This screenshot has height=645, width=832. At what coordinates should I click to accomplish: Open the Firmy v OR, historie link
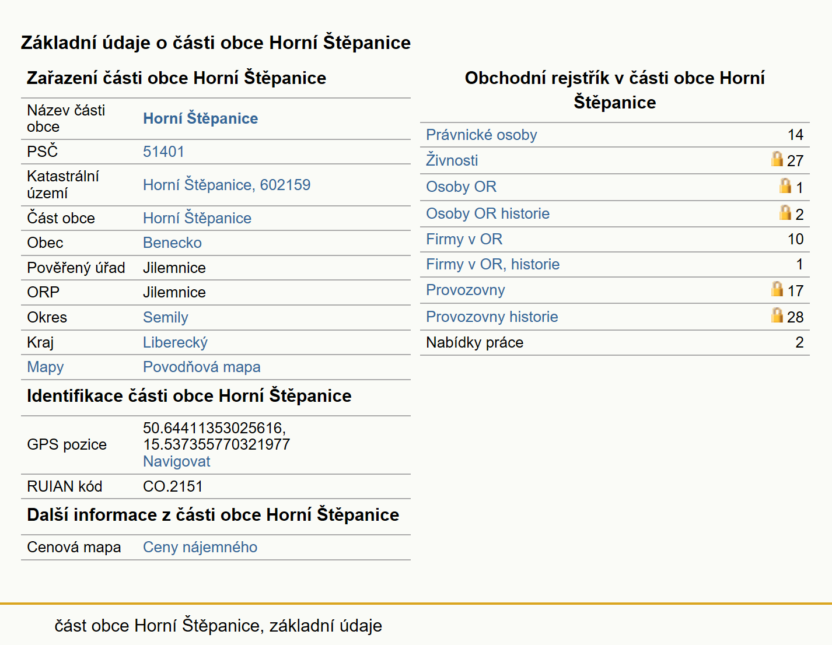pos(492,264)
